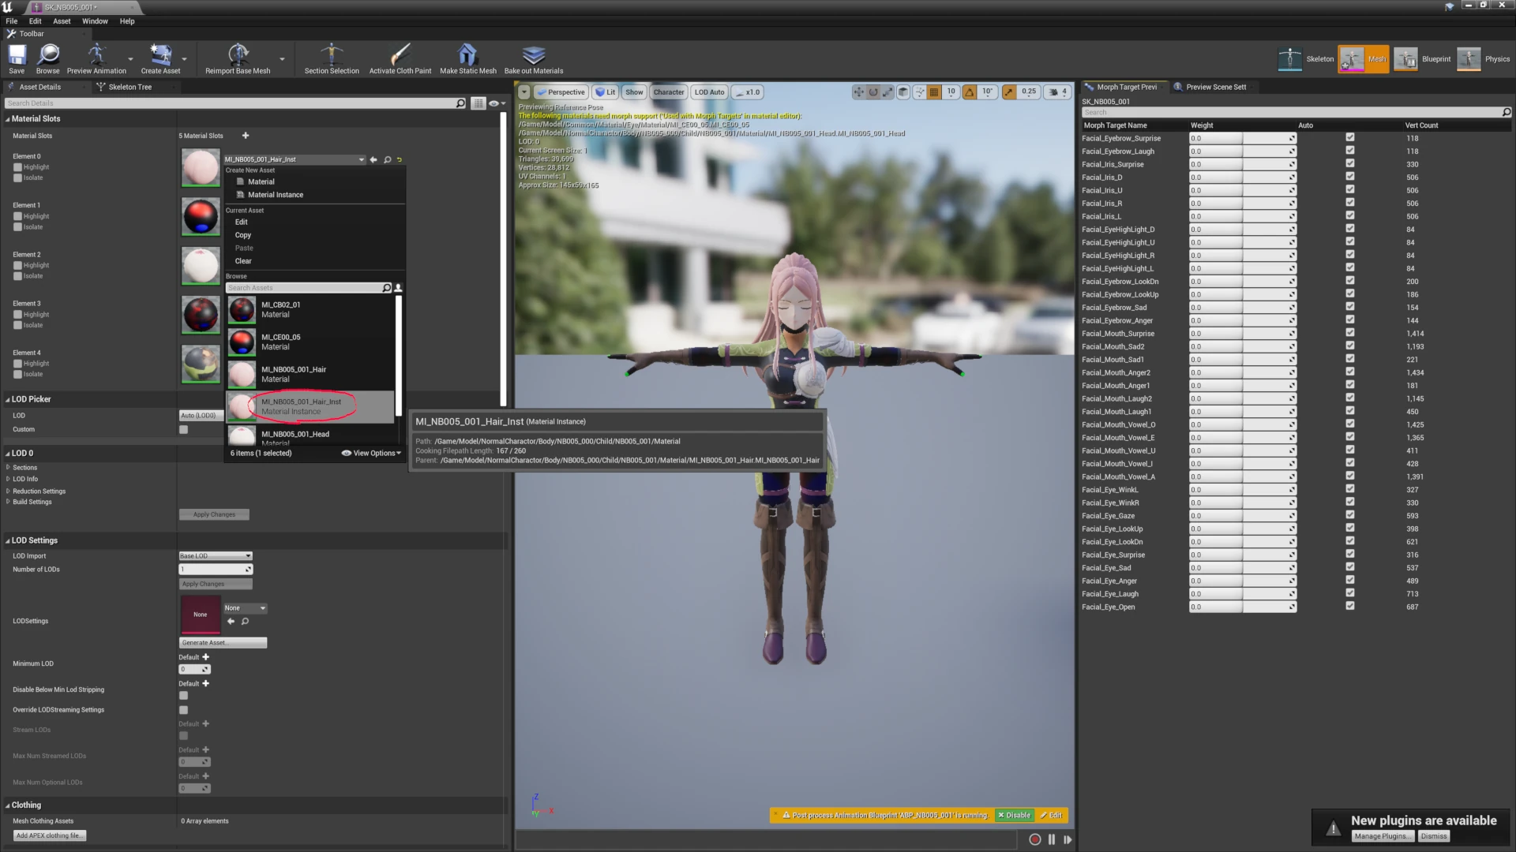1516x852 pixels.
Task: Choose Material Instance under Create New Asset
Action: [276, 195]
